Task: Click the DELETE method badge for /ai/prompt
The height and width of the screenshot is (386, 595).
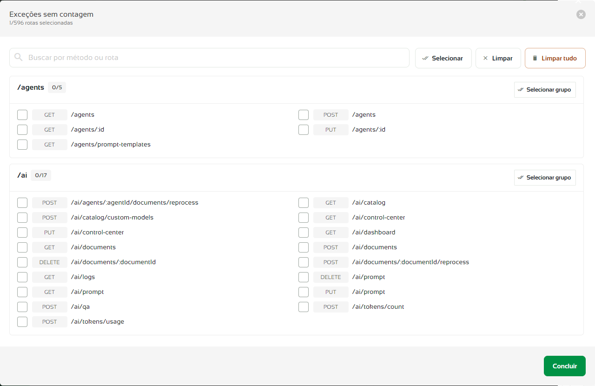Action: 331,277
